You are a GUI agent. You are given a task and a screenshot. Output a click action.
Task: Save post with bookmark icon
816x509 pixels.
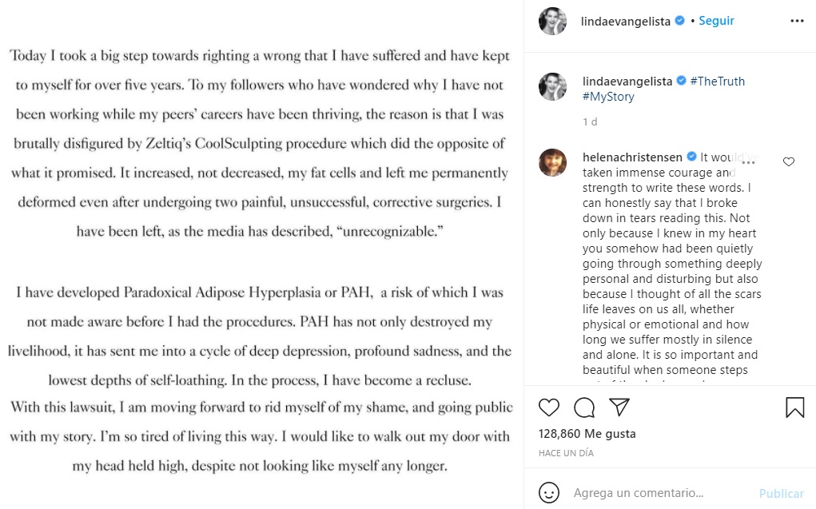tap(794, 408)
